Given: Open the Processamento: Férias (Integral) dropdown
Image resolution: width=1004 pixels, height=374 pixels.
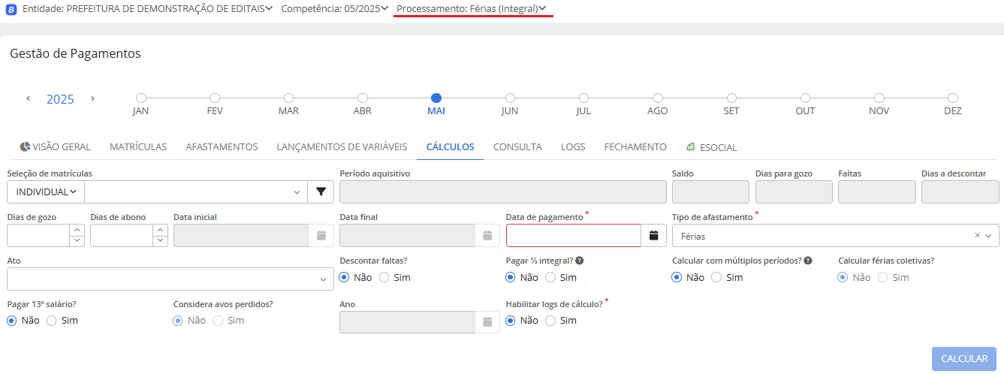Looking at the screenshot, I should pos(472,9).
